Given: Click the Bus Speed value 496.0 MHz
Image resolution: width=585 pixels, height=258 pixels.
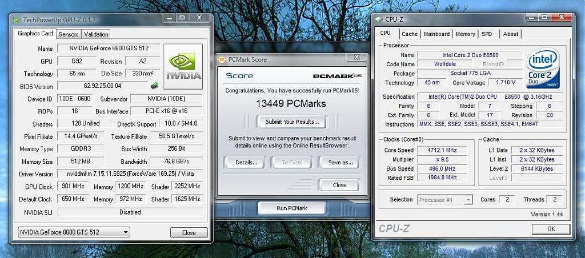Looking at the screenshot, I should (442, 168).
